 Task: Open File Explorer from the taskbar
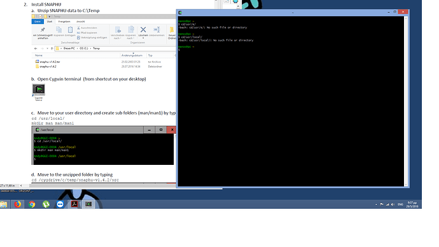point(3,204)
